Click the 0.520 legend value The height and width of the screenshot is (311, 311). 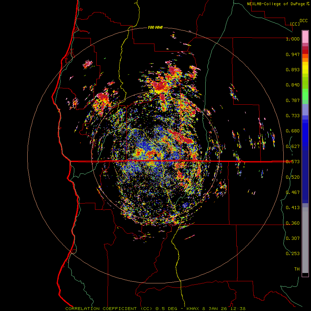click(x=293, y=177)
